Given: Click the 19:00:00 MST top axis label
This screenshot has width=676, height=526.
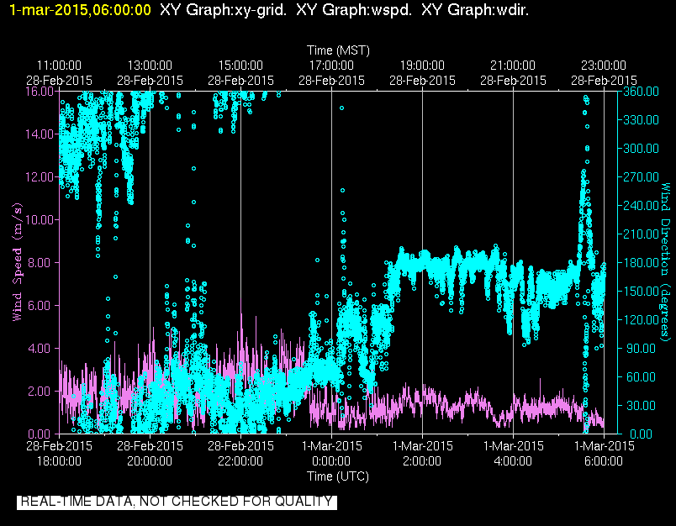Looking at the screenshot, I should pyautogui.click(x=422, y=66).
